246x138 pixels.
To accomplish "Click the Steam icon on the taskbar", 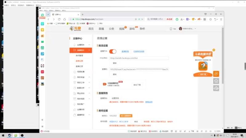I will (10, 136).
